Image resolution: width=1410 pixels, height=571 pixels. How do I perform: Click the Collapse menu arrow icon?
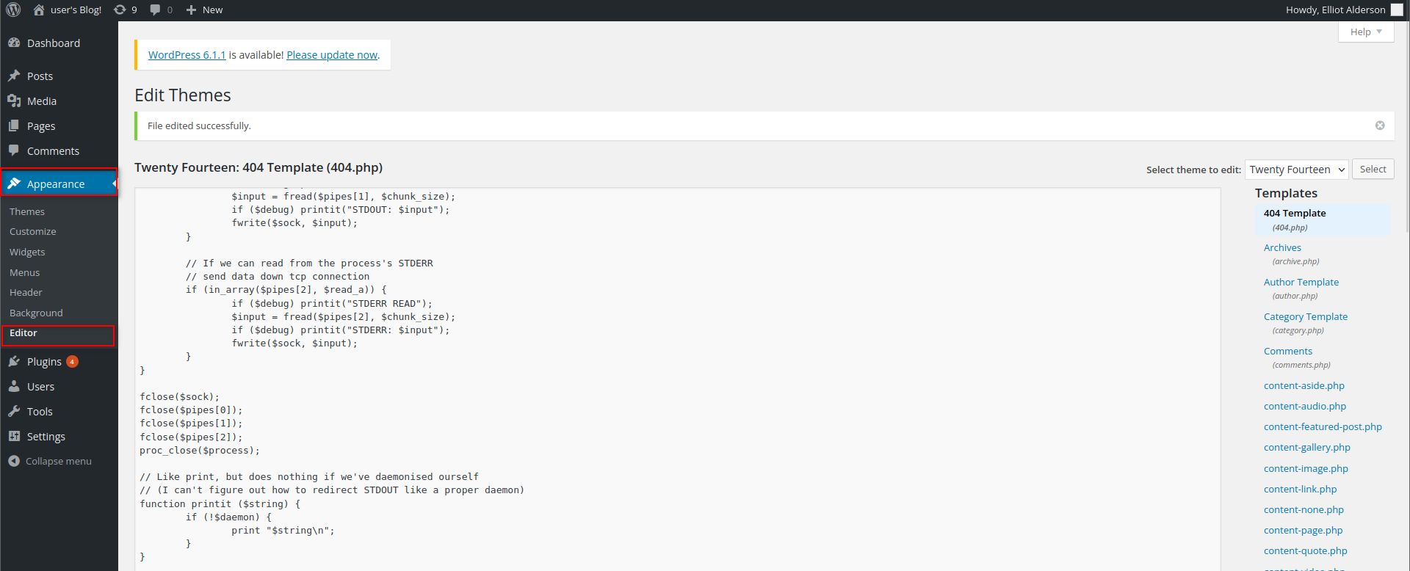pyautogui.click(x=14, y=461)
